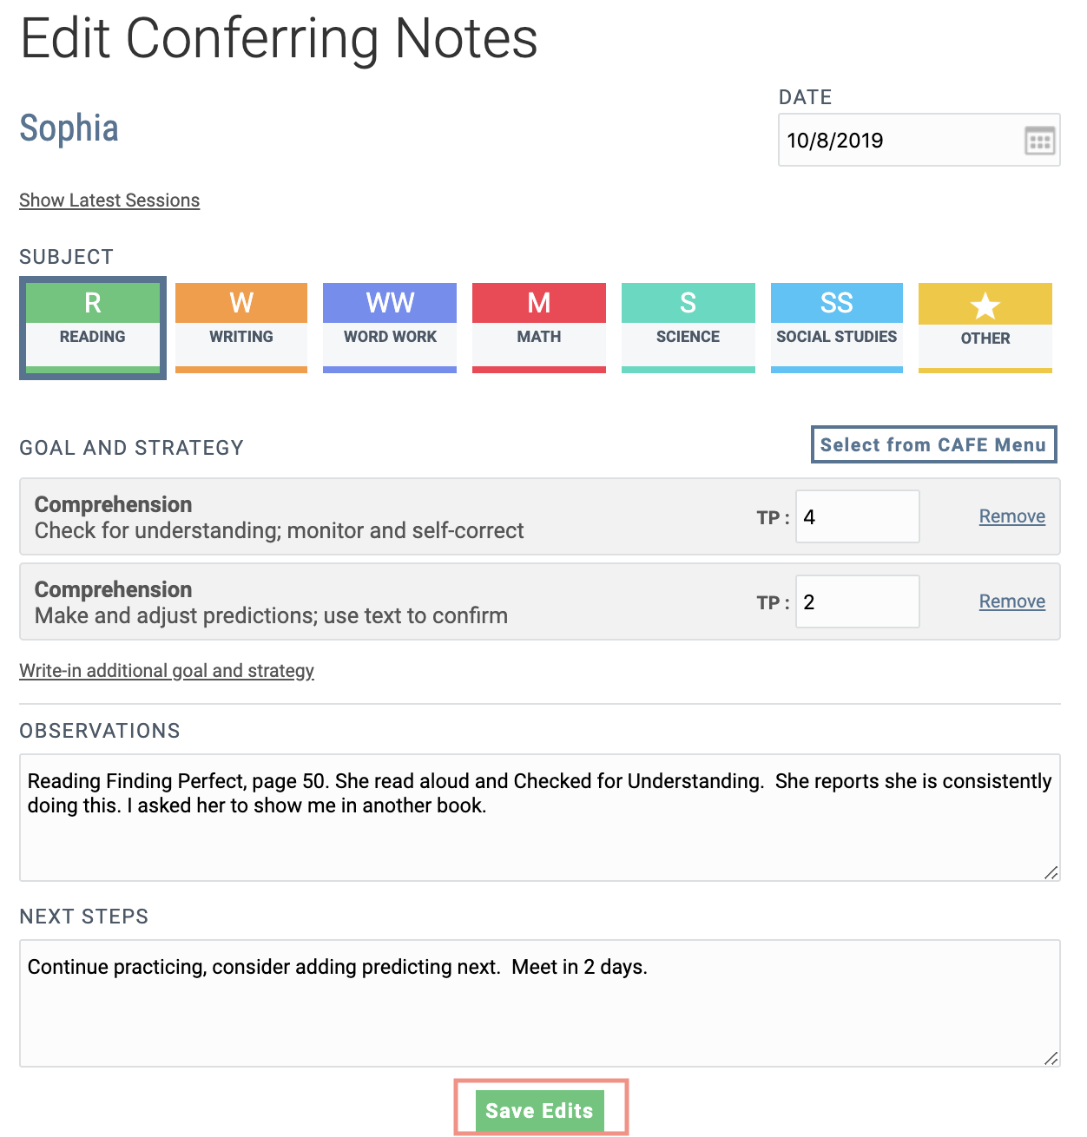Click Select from CAFE Menu button
The width and height of the screenshot is (1087, 1137).
tap(933, 444)
